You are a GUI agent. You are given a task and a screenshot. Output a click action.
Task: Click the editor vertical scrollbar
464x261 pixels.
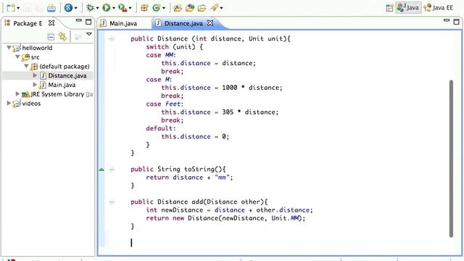click(451, 158)
